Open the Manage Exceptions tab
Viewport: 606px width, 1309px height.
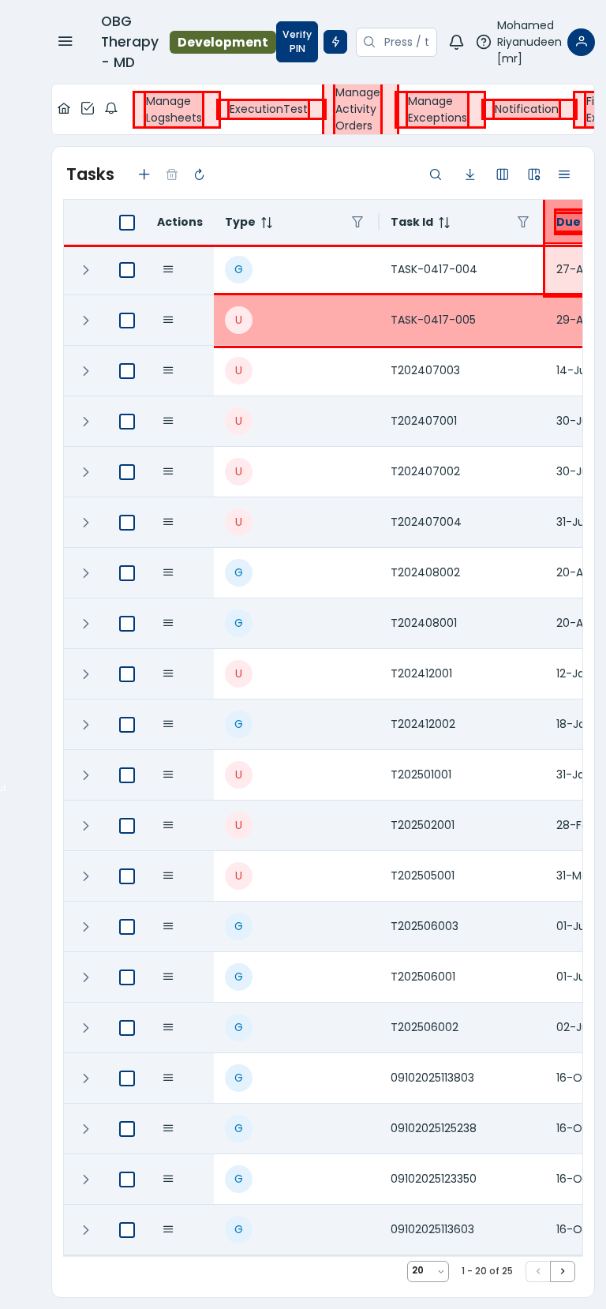pyautogui.click(x=437, y=110)
